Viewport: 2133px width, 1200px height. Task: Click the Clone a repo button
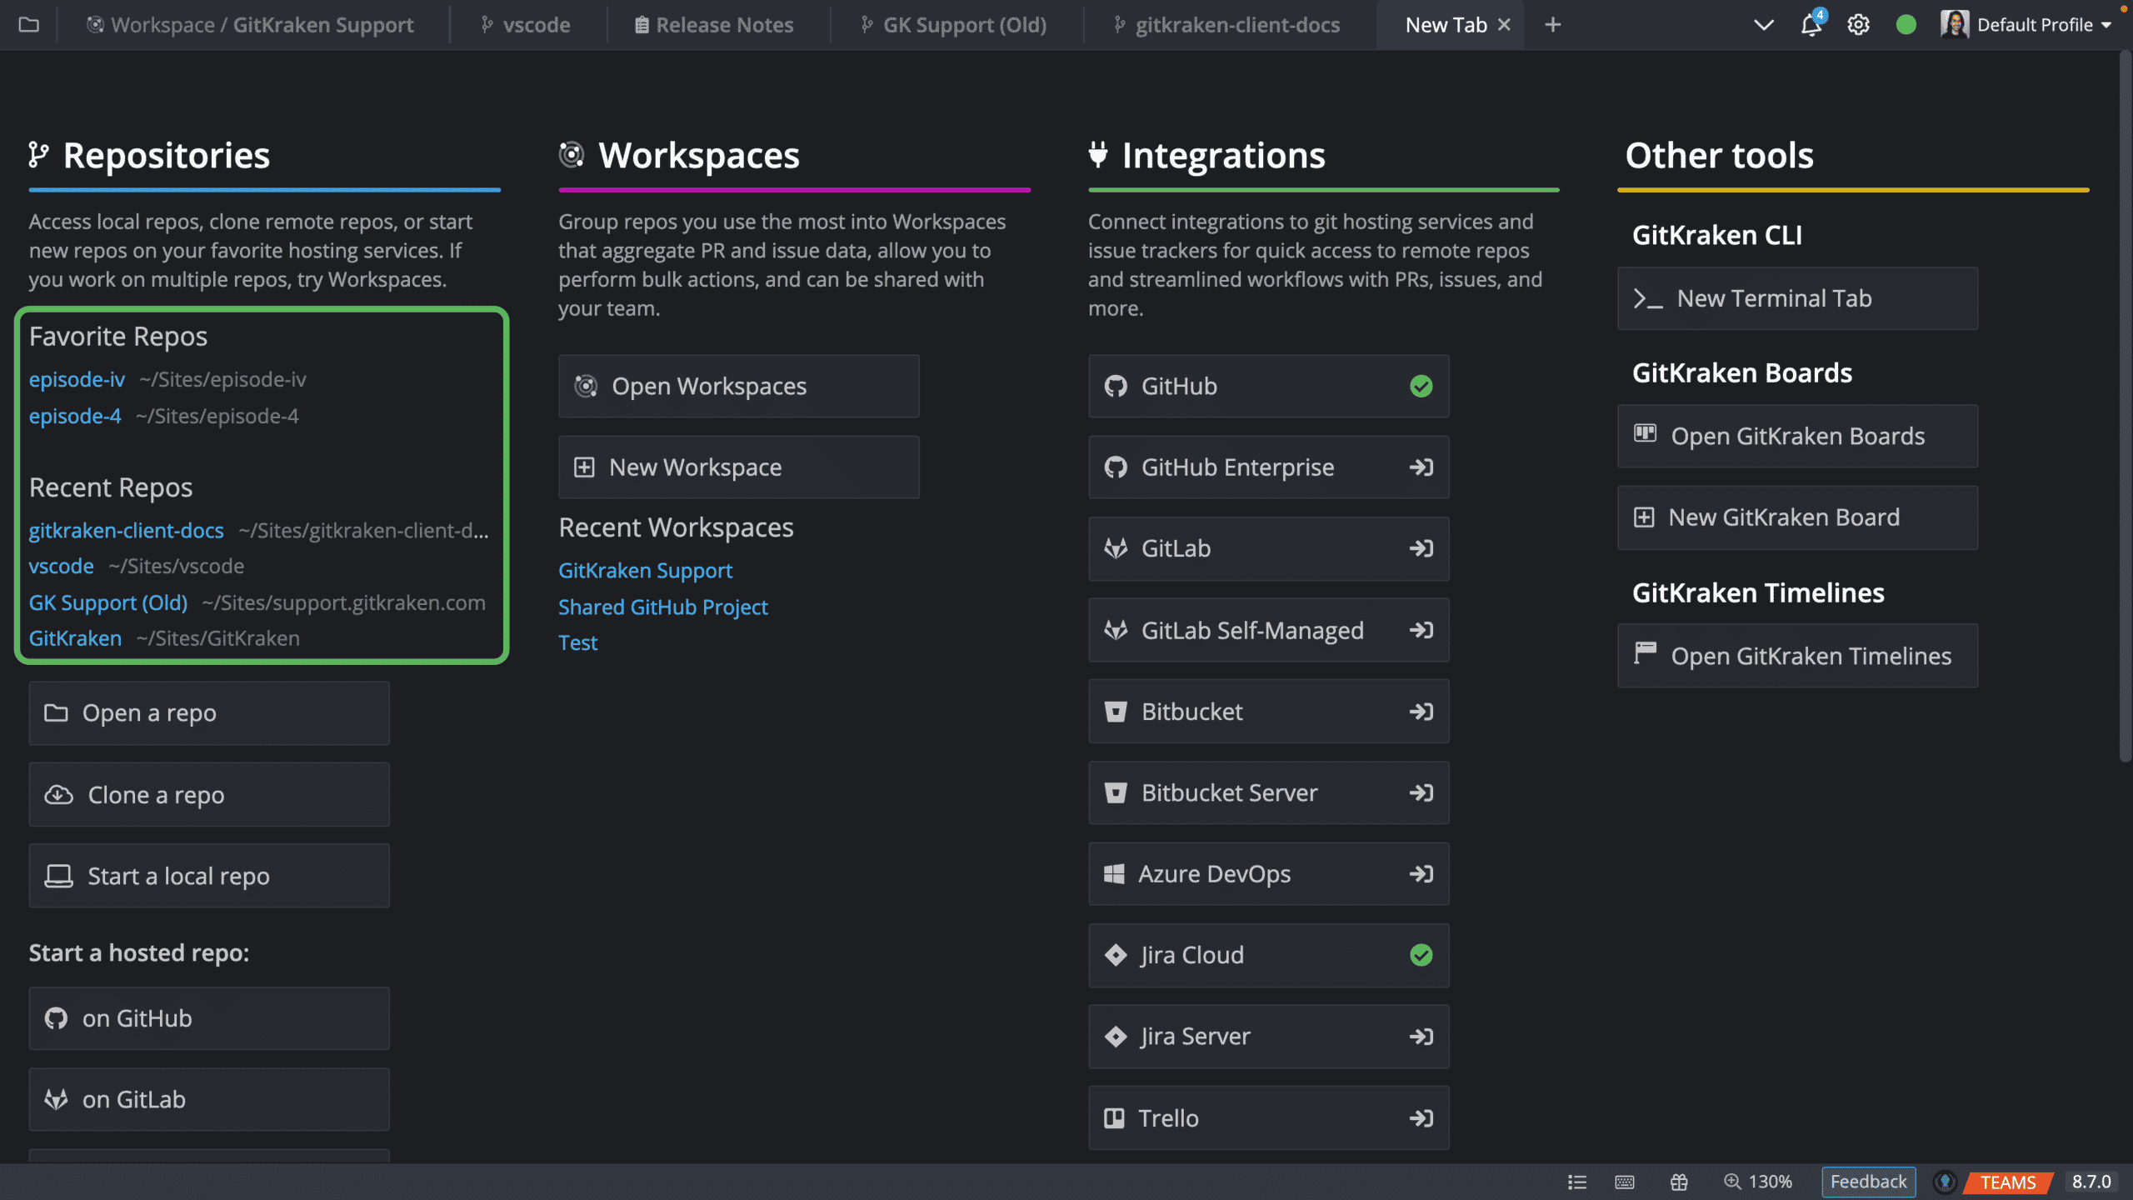coord(209,795)
